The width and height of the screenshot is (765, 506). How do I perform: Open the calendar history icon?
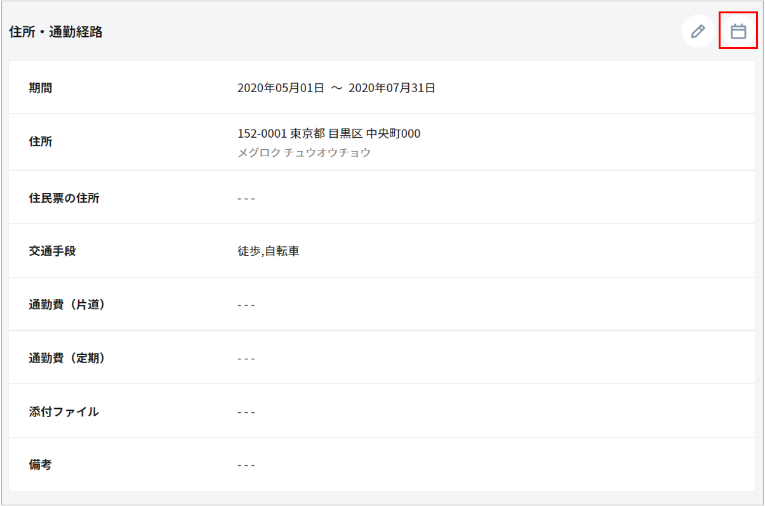tap(738, 31)
